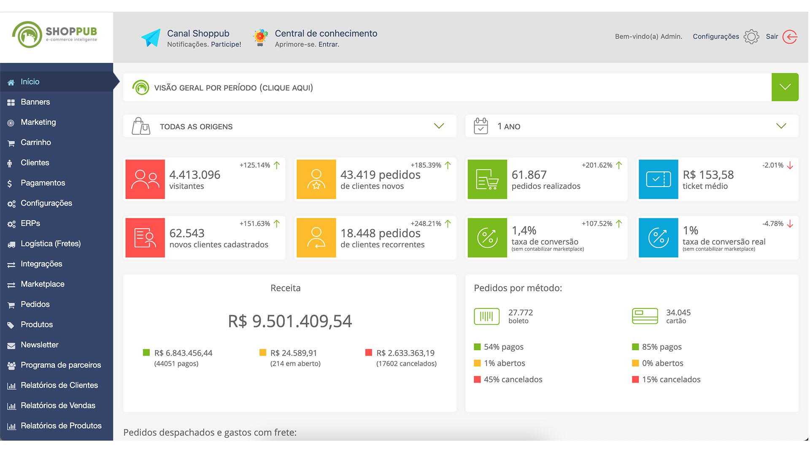810x455 pixels.
Task: Click the yellow recurring customers icon
Action: click(316, 238)
